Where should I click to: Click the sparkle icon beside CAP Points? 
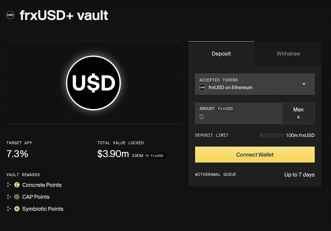point(9,197)
